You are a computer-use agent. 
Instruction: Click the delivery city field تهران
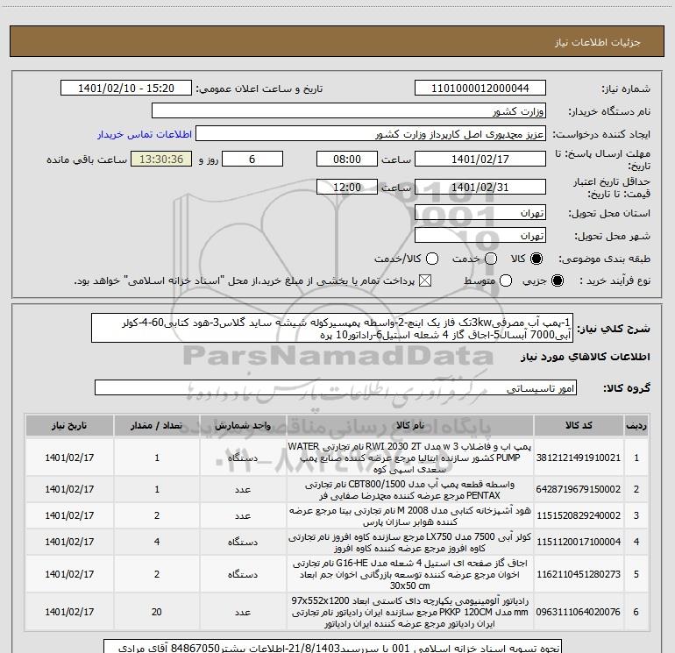tap(480, 236)
